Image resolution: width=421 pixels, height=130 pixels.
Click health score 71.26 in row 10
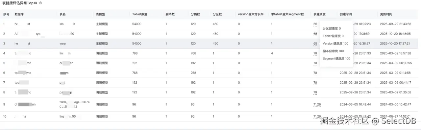tap(317, 117)
